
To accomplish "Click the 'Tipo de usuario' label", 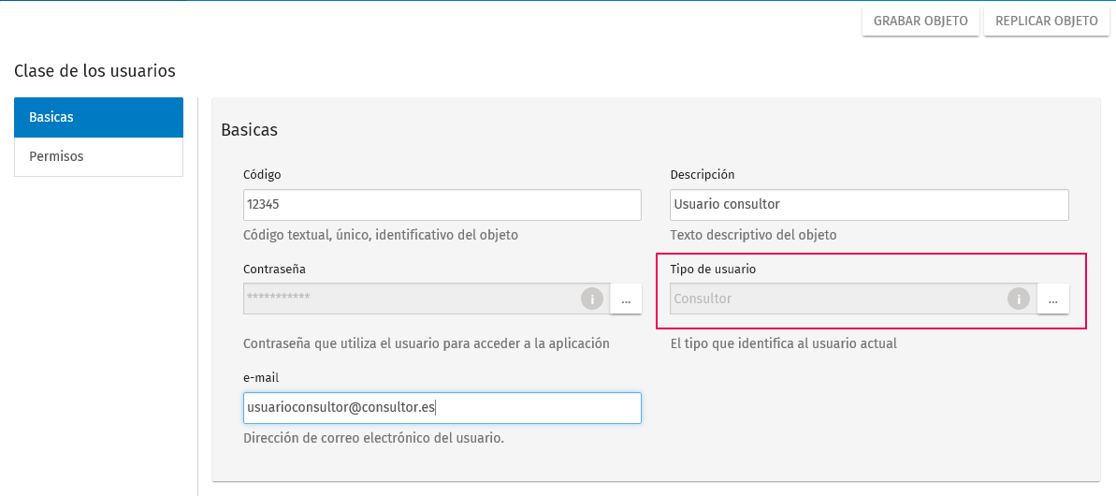I will tap(713, 269).
